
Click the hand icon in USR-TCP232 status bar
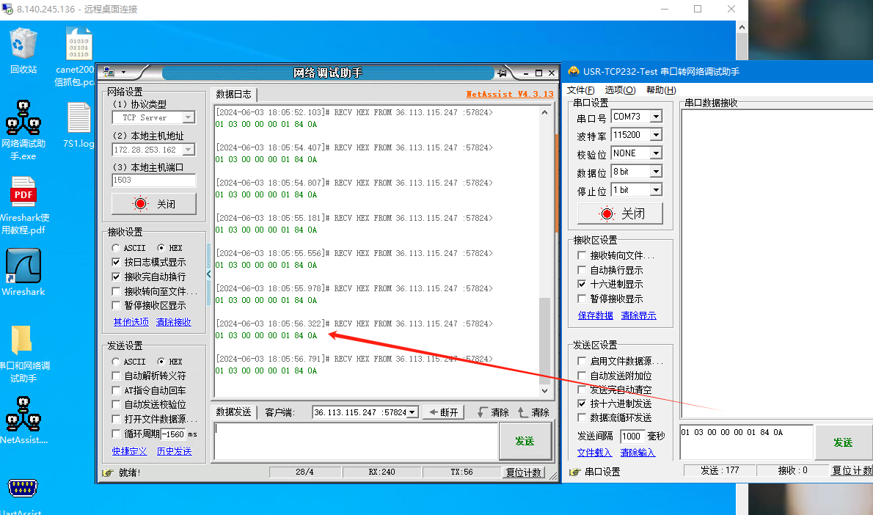[x=574, y=472]
